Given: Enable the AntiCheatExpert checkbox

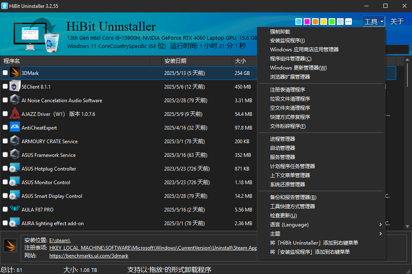Looking at the screenshot, I should pyautogui.click(x=5, y=127).
